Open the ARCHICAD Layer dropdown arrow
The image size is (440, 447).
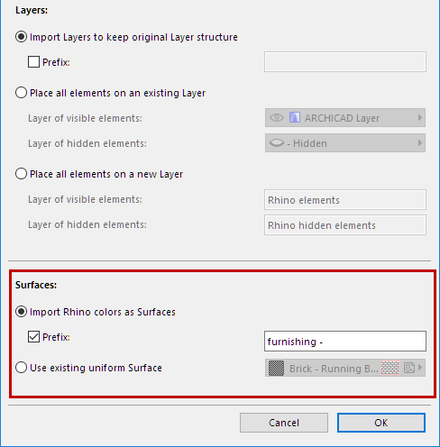[420, 117]
